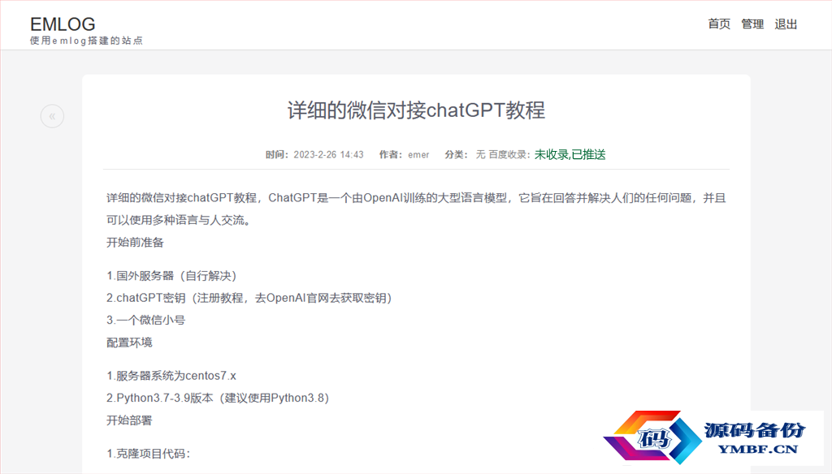Open the 首页 navigation item
This screenshot has width=832, height=474.
coord(719,24)
